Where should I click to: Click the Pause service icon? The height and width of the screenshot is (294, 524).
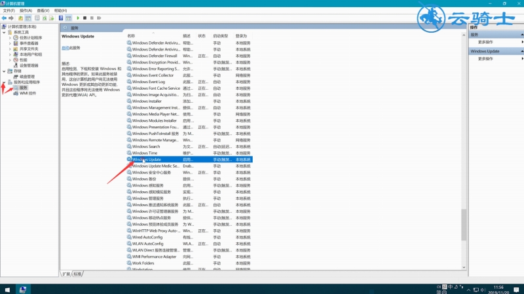92,18
